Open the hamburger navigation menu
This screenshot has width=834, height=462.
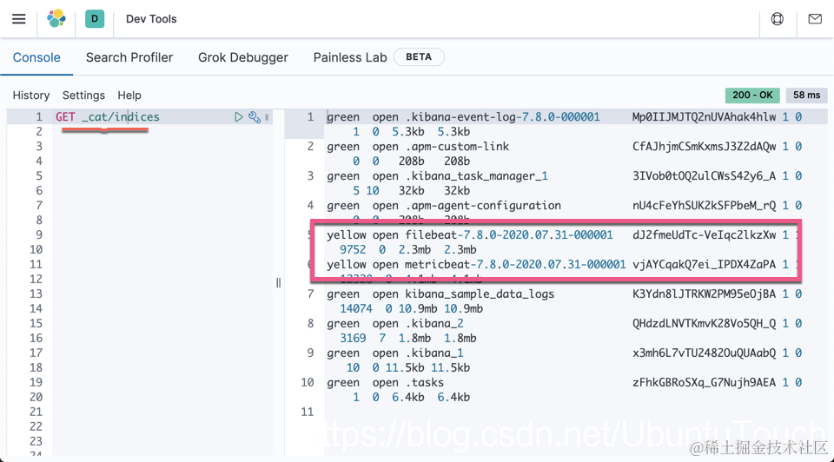coord(18,19)
